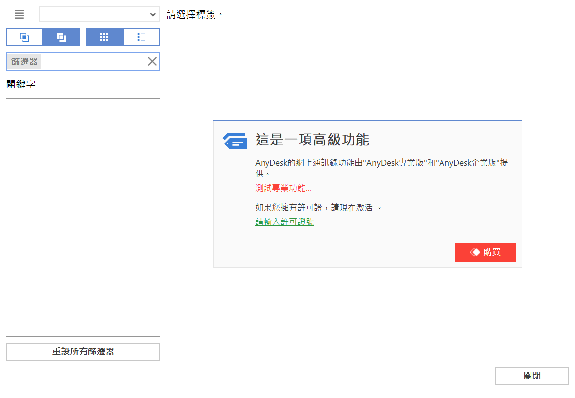Click the 這是一項高級功能 heading
This screenshot has height=398, width=575.
pos(312,140)
